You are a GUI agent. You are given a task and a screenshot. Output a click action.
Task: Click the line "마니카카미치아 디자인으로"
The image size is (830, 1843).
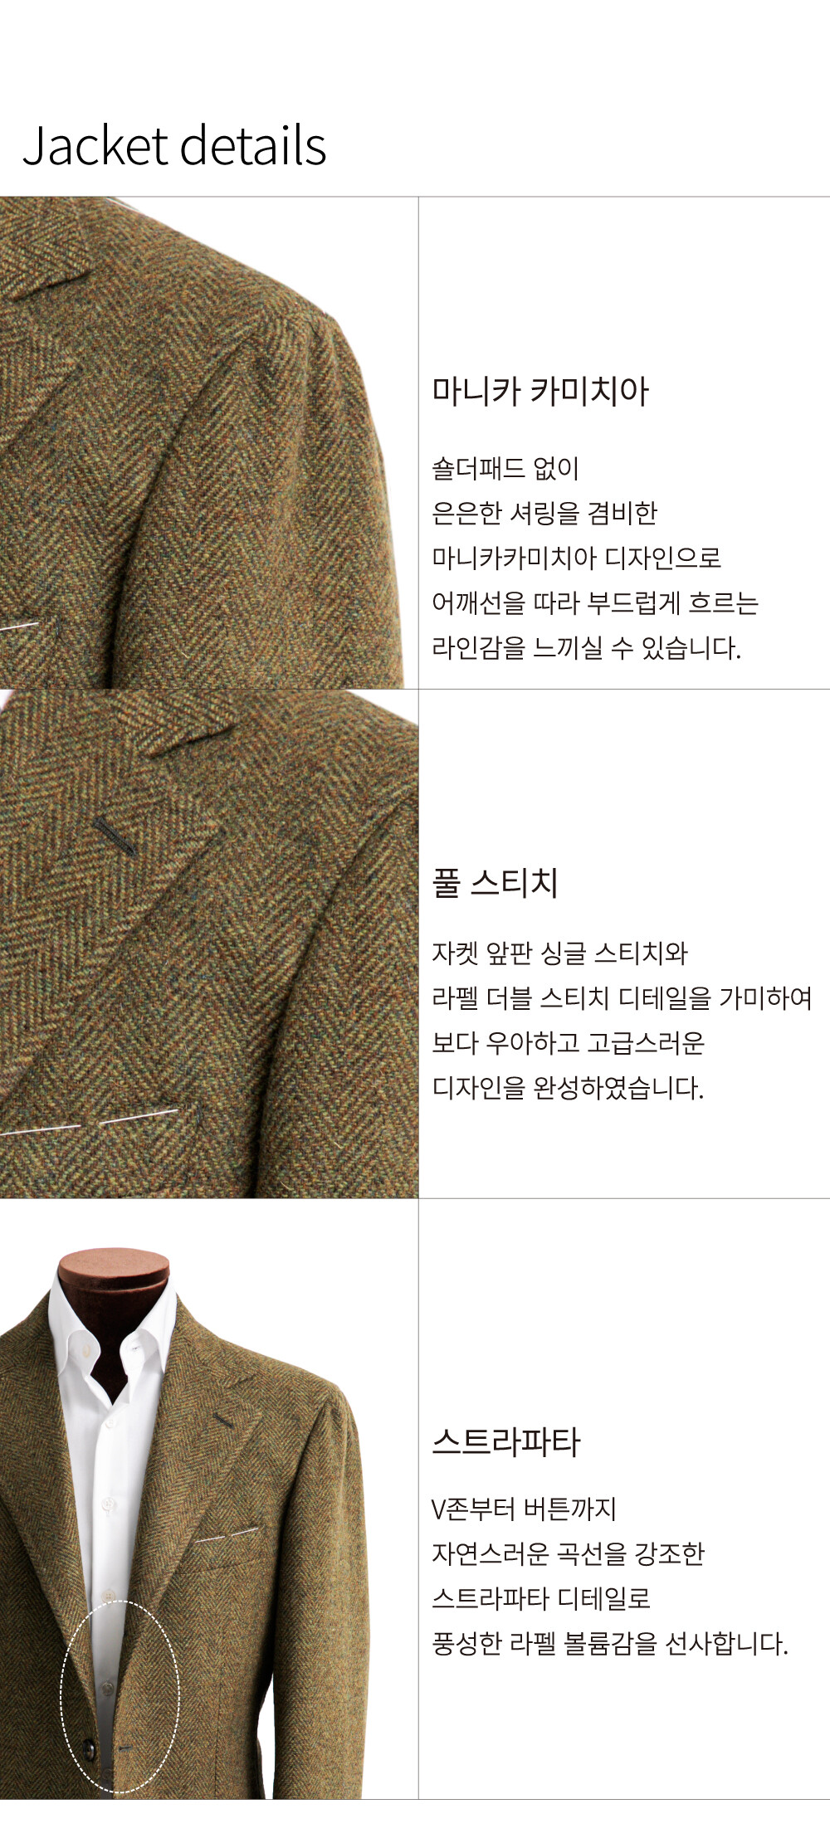(576, 558)
